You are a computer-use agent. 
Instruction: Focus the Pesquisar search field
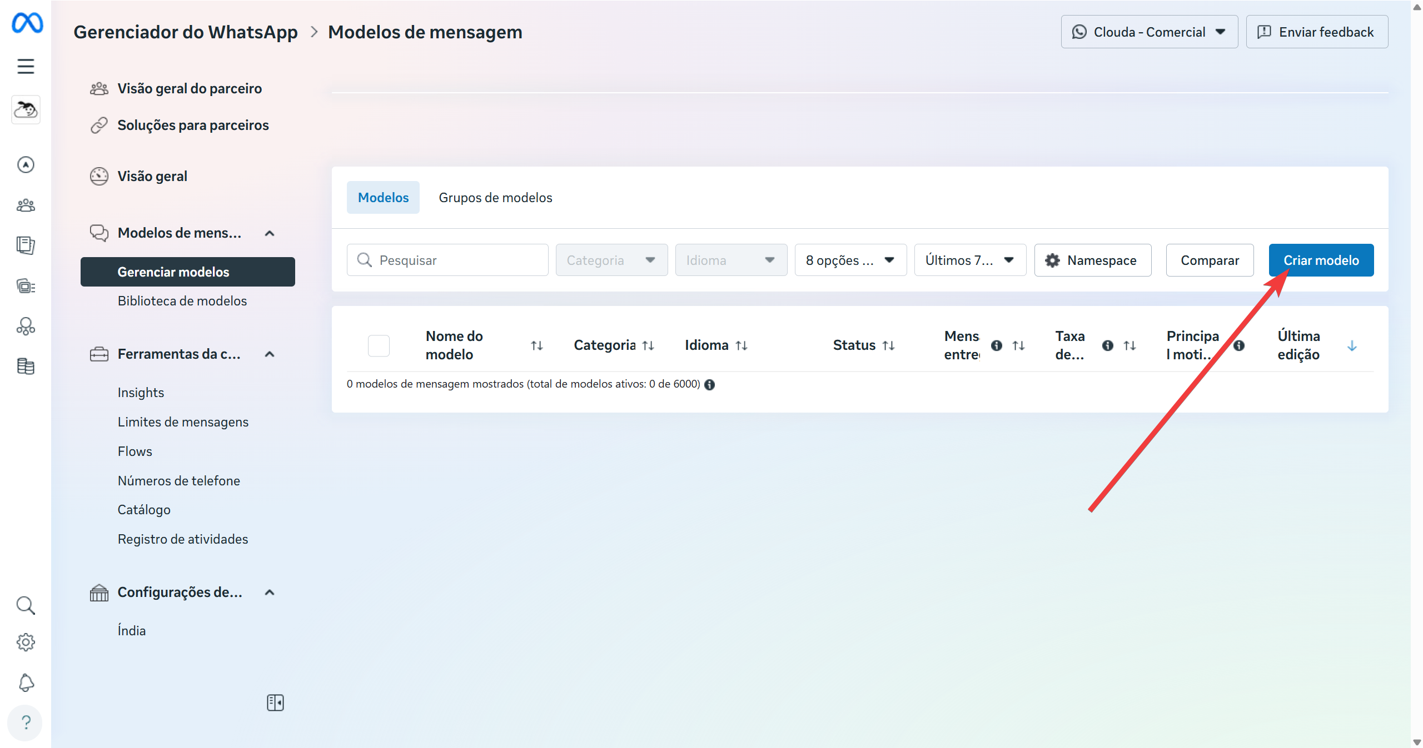click(x=447, y=260)
